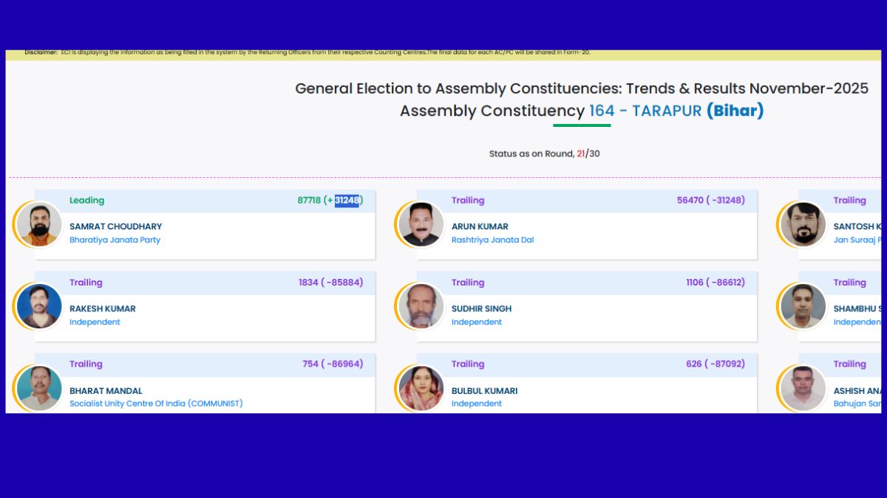This screenshot has width=887, height=498.
Task: Click the BULBUL KUMARI name
Action: 484,391
